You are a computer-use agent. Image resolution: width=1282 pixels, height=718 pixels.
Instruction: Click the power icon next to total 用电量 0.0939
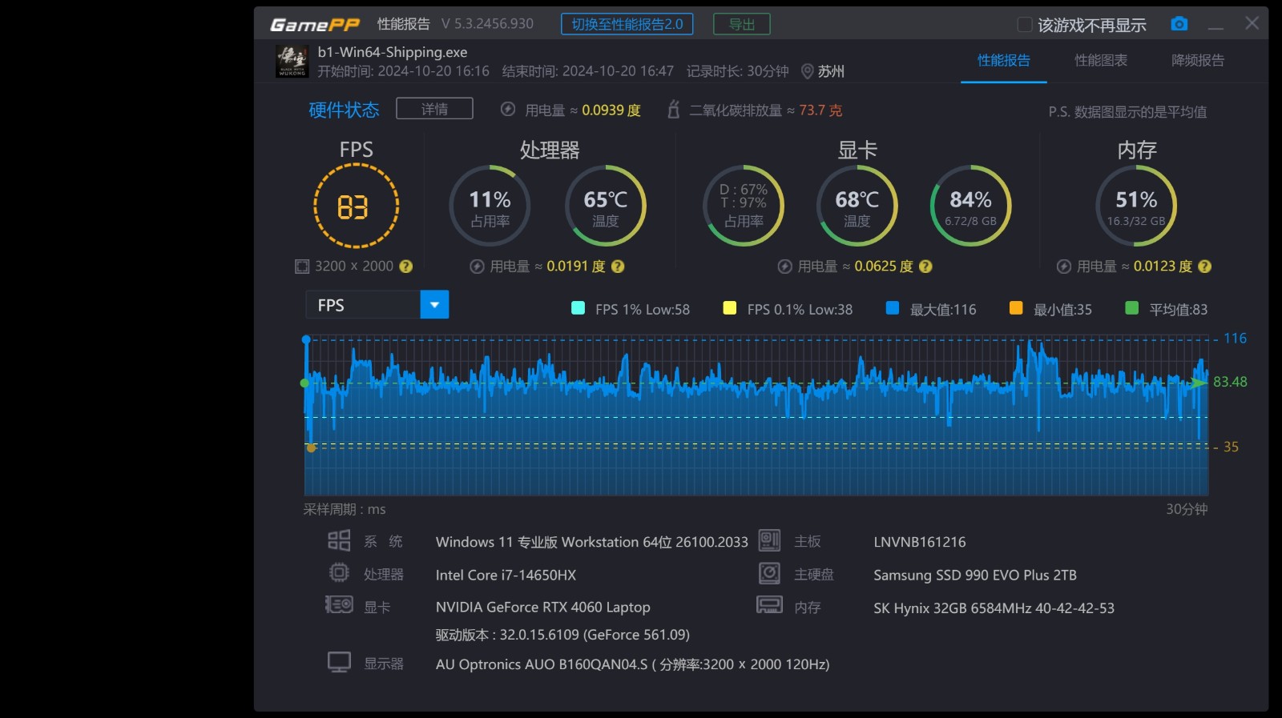pyautogui.click(x=508, y=110)
